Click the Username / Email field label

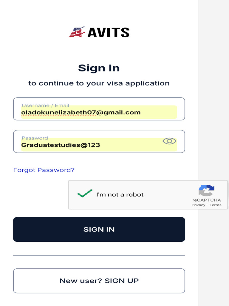click(x=45, y=105)
